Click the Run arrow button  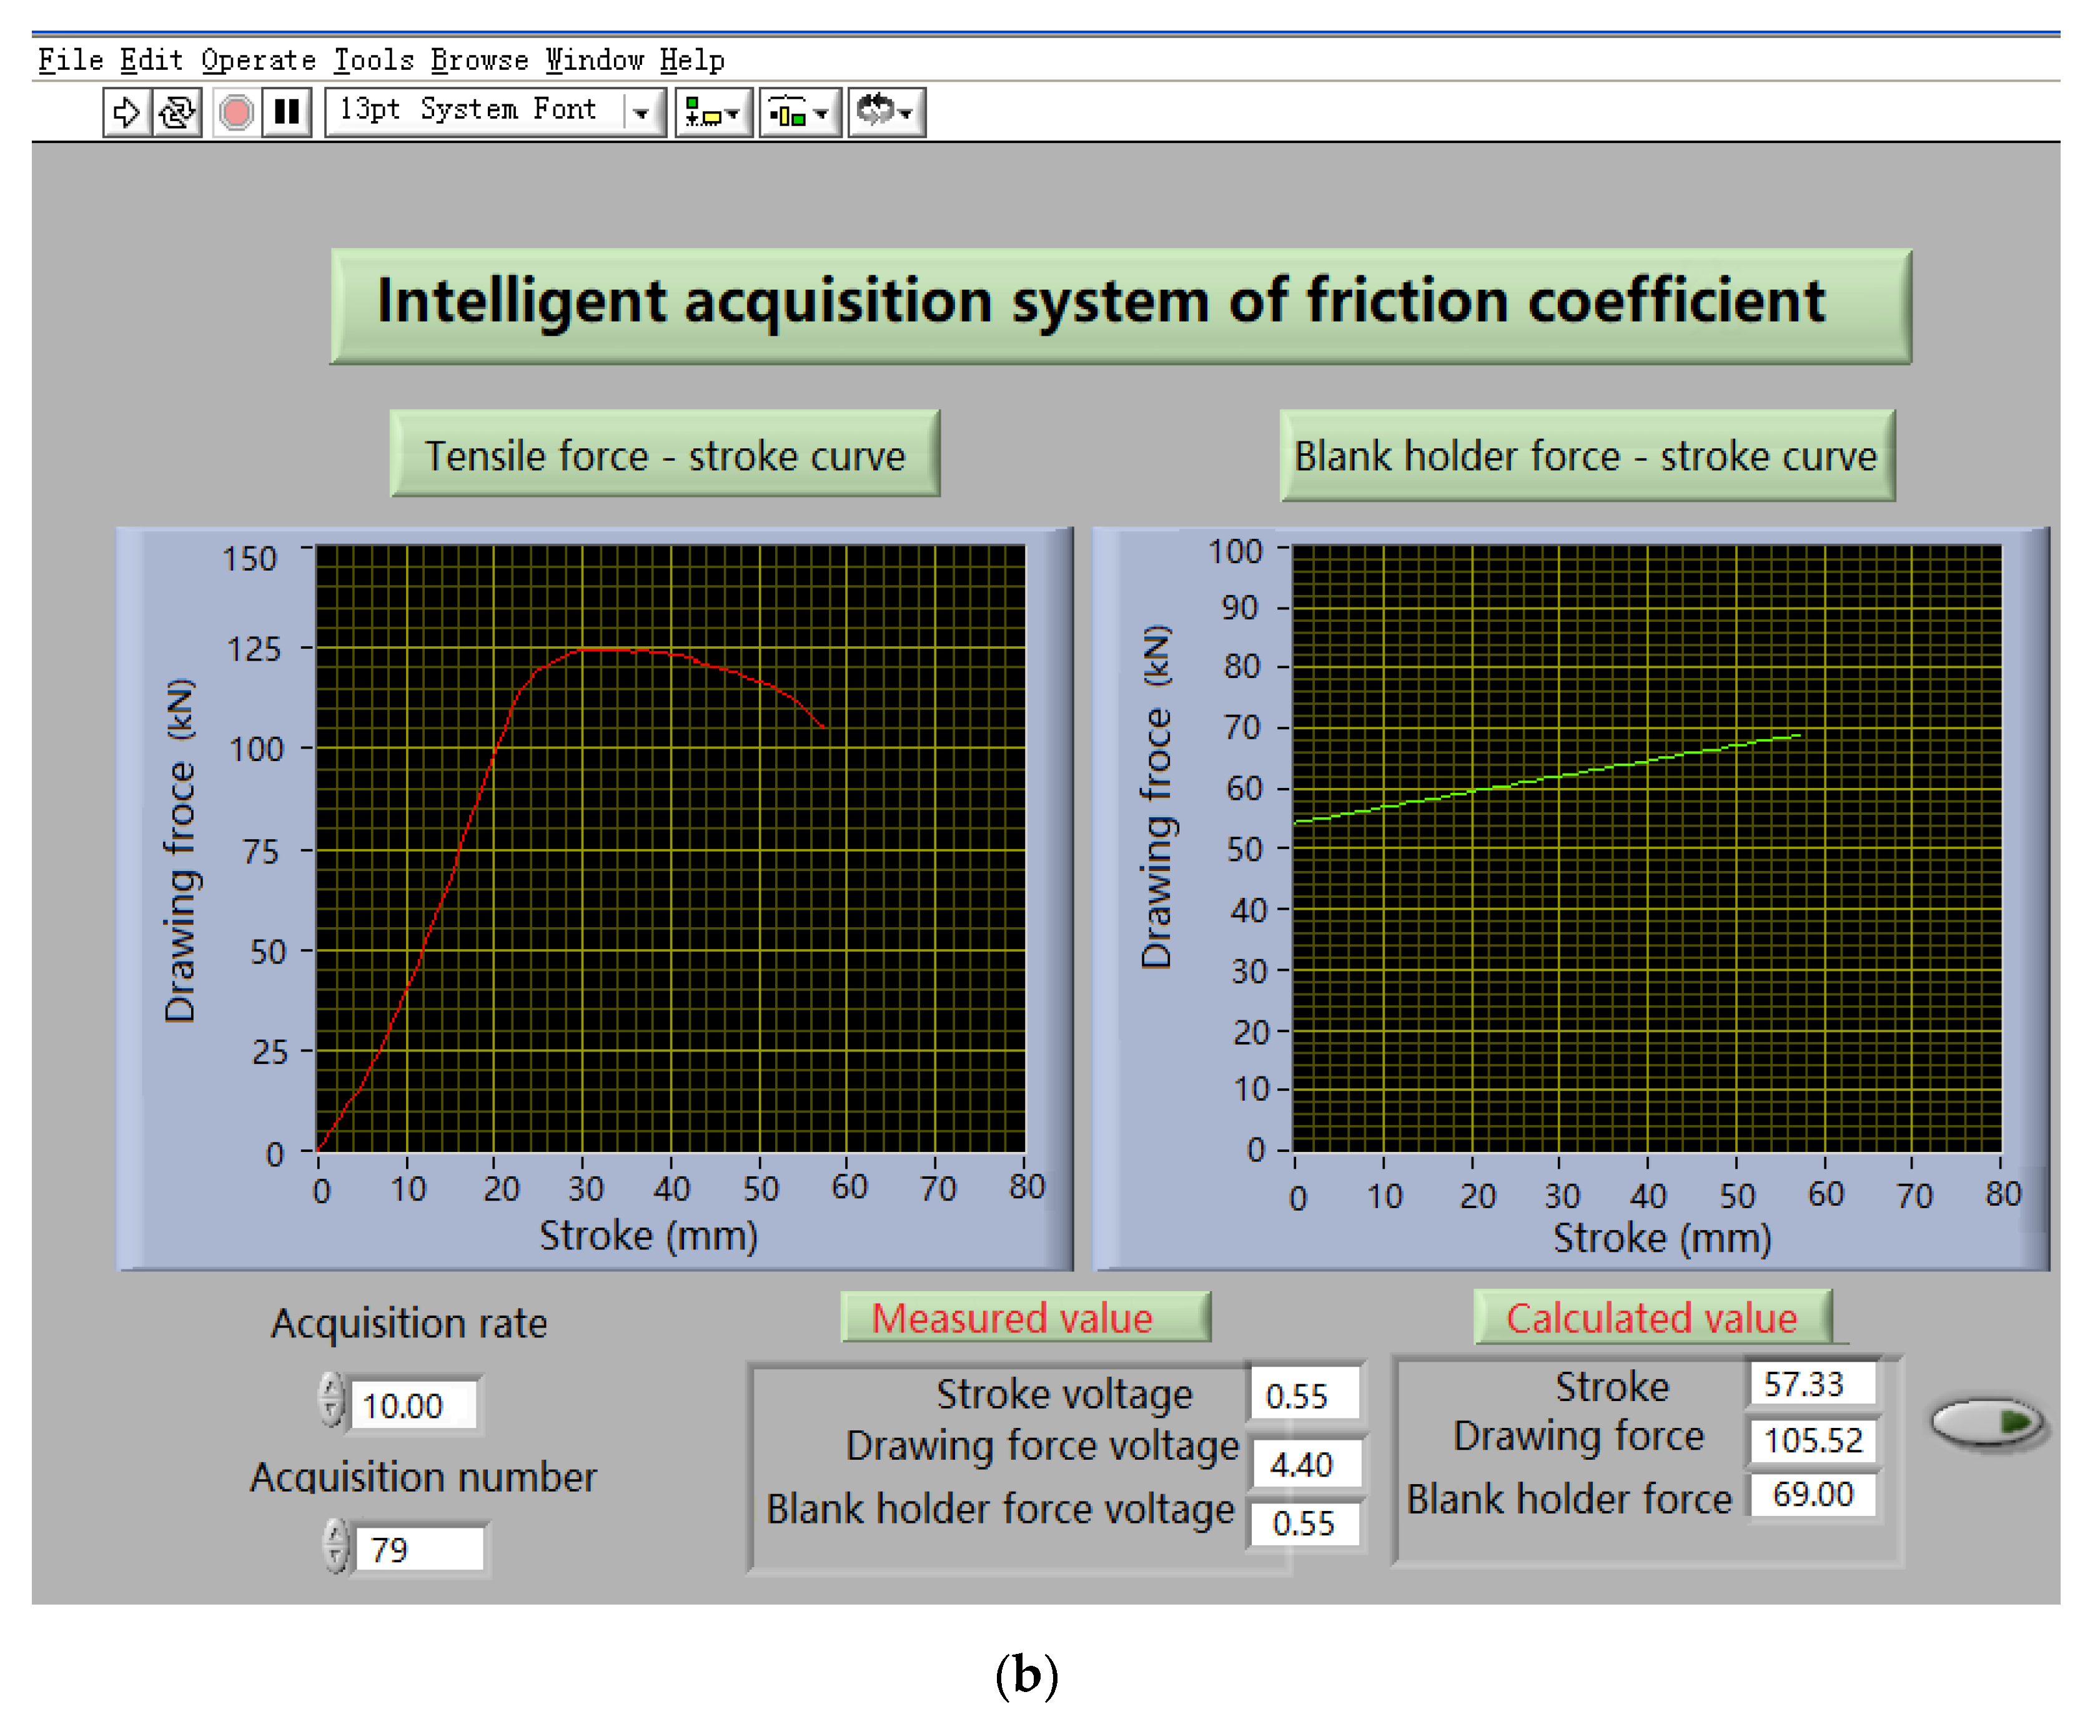pyautogui.click(x=126, y=112)
